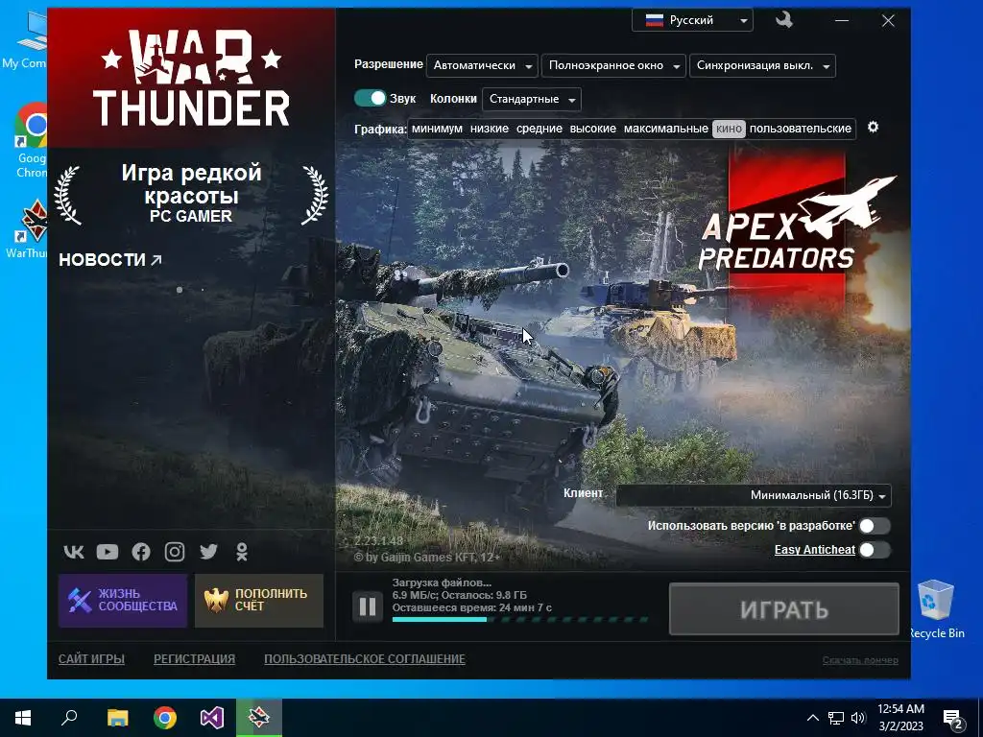Toggle the Easy Anticheat switch
Image resolution: width=983 pixels, height=737 pixels.
click(874, 550)
